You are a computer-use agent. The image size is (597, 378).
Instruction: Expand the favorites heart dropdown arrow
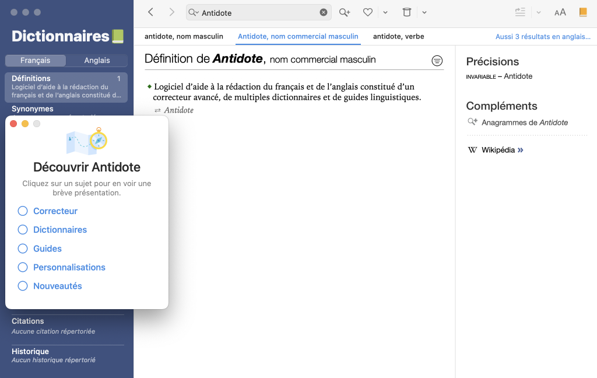(385, 12)
